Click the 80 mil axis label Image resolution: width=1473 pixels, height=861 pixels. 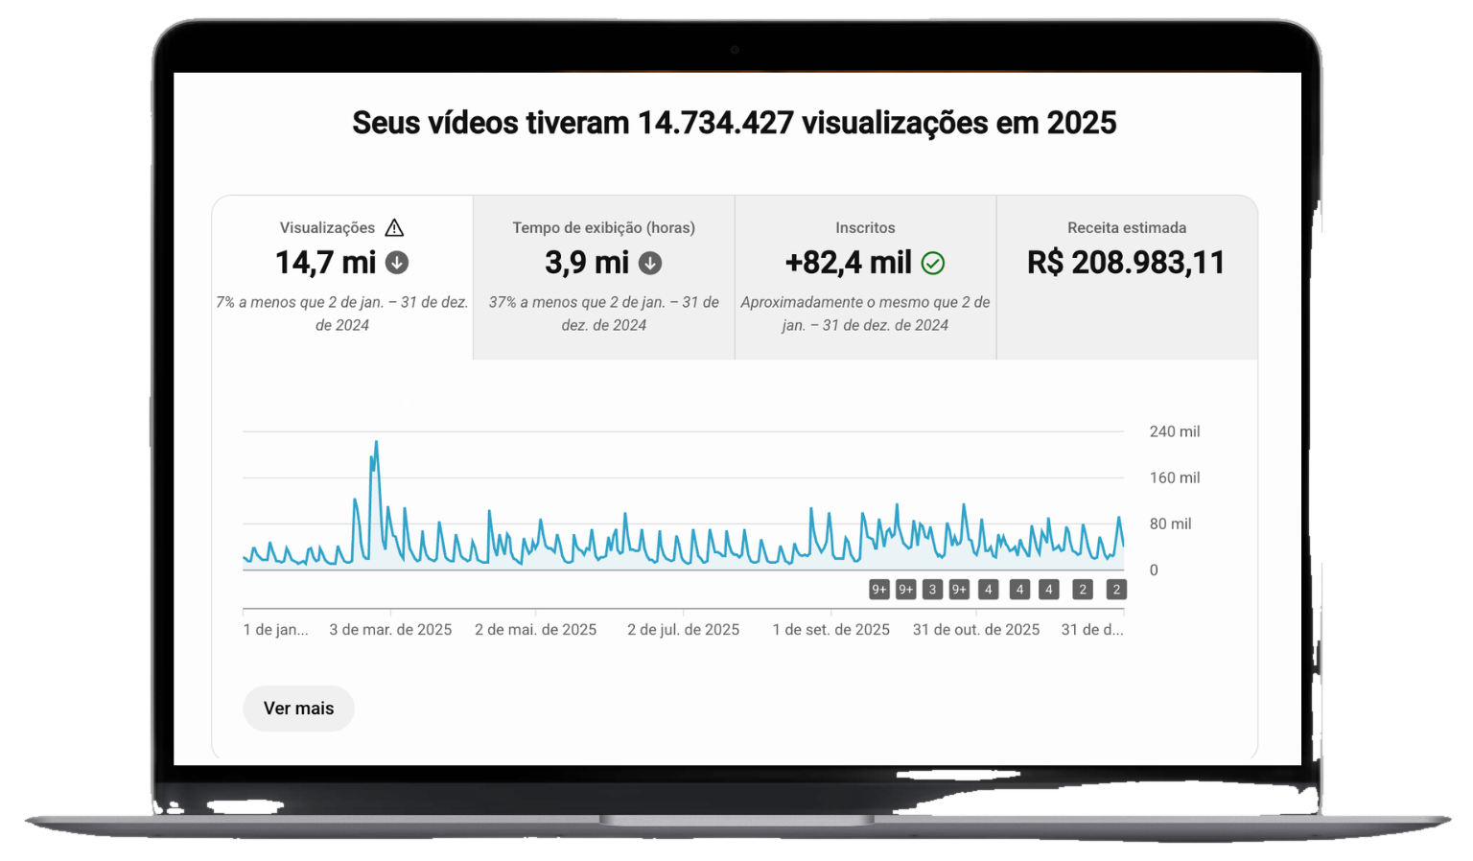(1170, 524)
